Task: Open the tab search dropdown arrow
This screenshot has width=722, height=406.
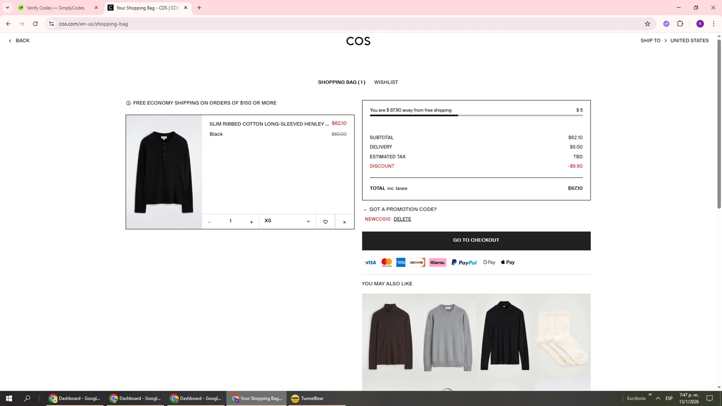Action: coord(7,8)
